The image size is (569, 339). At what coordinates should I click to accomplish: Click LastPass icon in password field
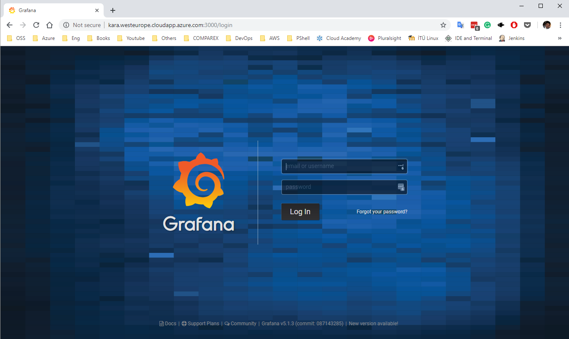click(401, 187)
